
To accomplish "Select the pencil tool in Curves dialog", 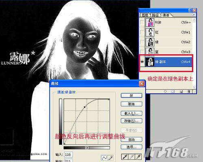I will pos(110,158).
